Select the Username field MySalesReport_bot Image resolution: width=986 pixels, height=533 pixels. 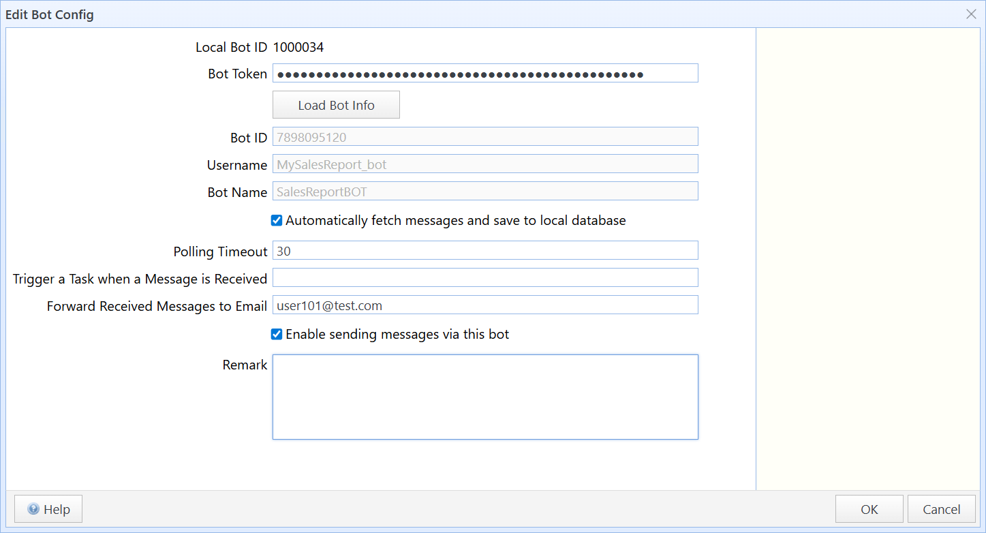[485, 164]
